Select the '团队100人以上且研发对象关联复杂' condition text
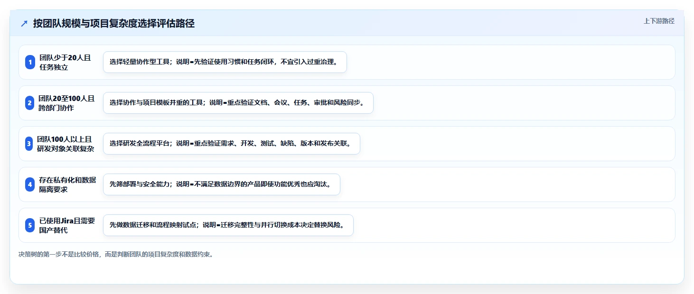 click(x=66, y=144)
